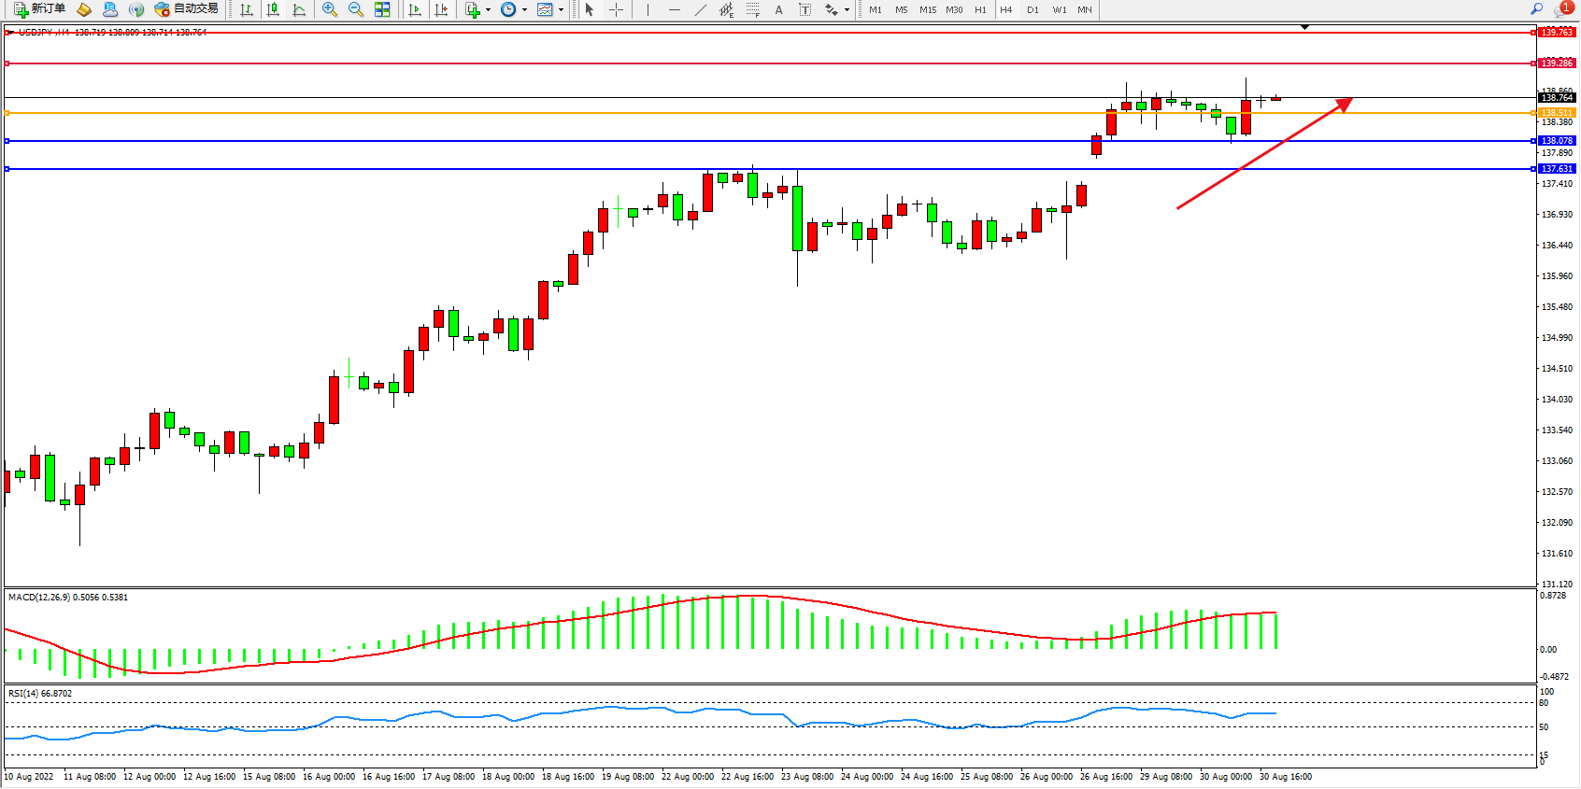Open the indicators list dropdown arrow
The height and width of the screenshot is (789, 1581).
click(488, 10)
